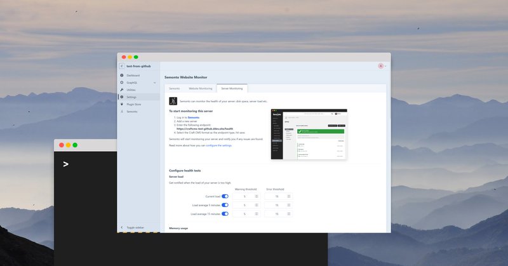Image resolution: width=508 pixels, height=266 pixels.
Task: Click the test-from-github site name
Action: click(x=138, y=66)
